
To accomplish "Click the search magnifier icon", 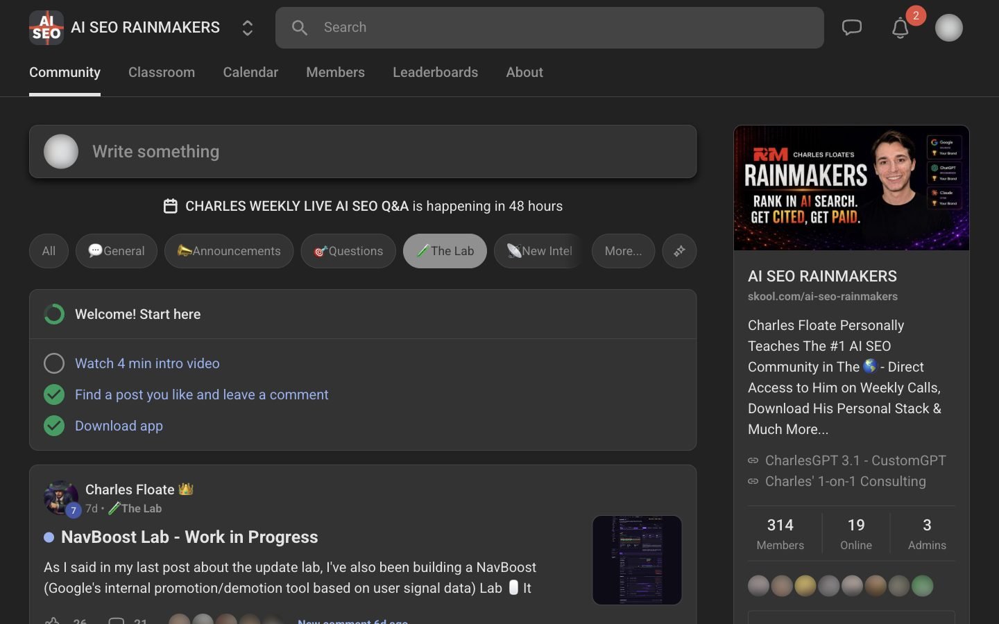I will [x=300, y=28].
